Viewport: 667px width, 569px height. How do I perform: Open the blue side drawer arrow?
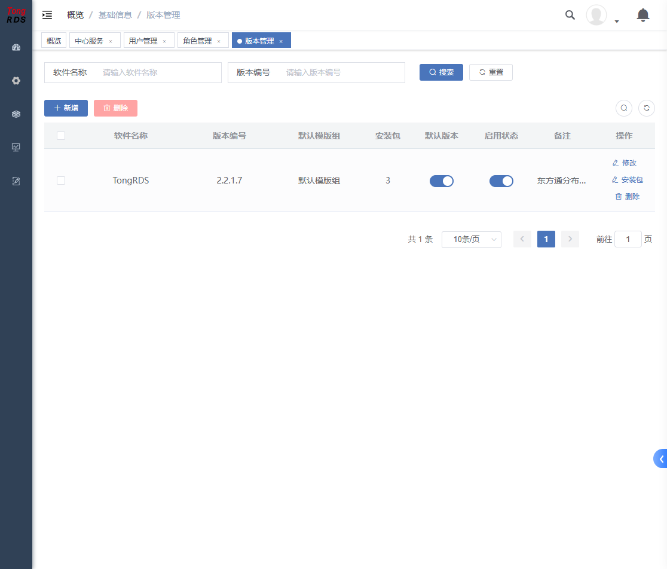click(x=660, y=458)
